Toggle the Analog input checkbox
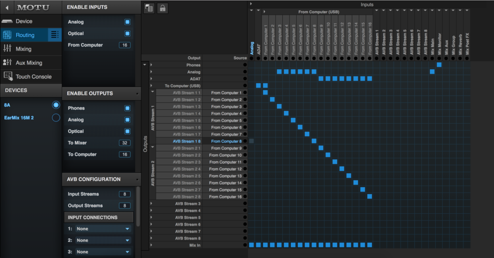This screenshot has height=258, width=494. (x=127, y=22)
